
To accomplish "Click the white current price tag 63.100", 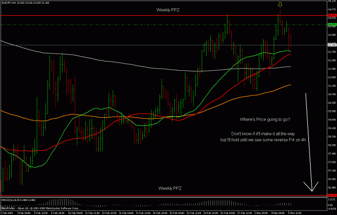I will click(332, 45).
